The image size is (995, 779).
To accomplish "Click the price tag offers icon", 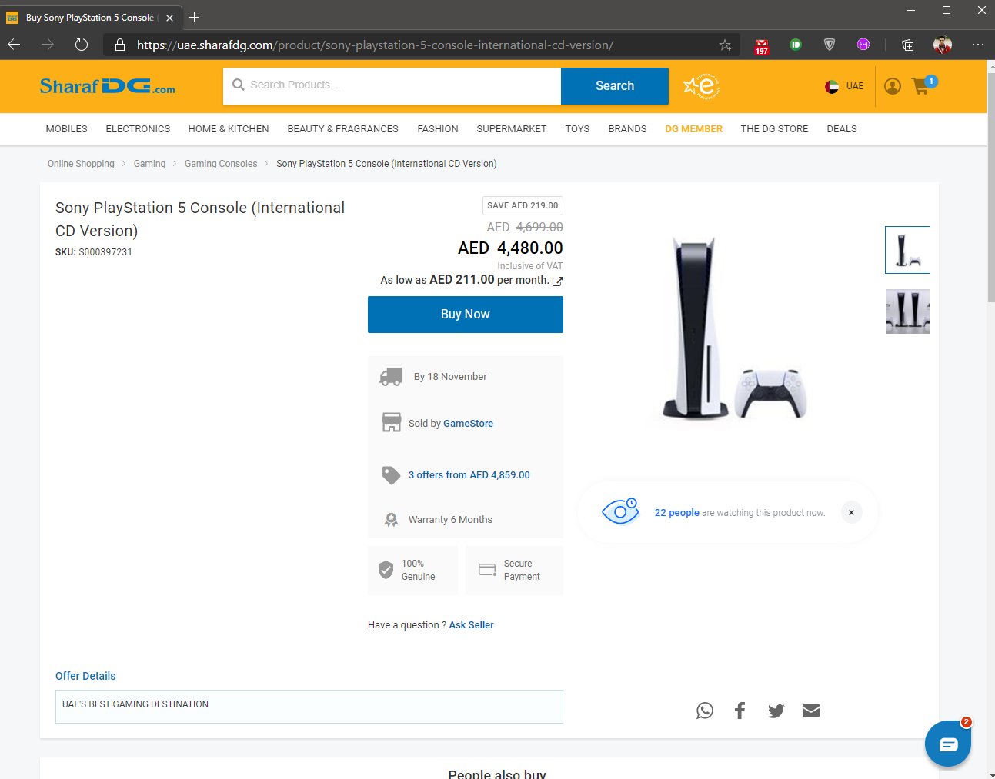I will pyautogui.click(x=391, y=475).
